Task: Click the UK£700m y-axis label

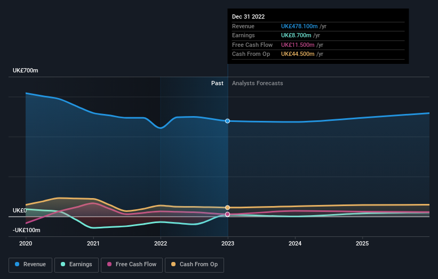Action: click(26, 70)
